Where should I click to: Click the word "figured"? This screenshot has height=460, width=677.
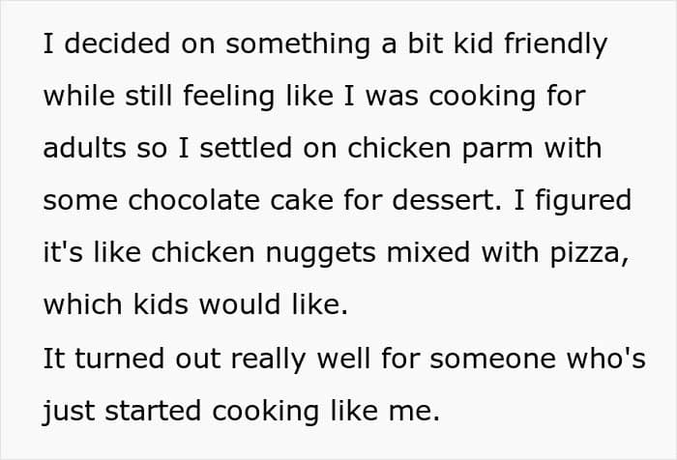point(586,201)
